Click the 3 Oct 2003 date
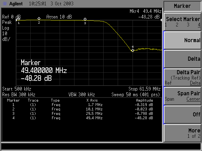The image size is (202, 151). tap(62, 3)
